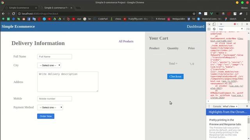This screenshot has height=140, width=250.
Task: Click the Vue devtools extension icon
Action: point(211,14)
